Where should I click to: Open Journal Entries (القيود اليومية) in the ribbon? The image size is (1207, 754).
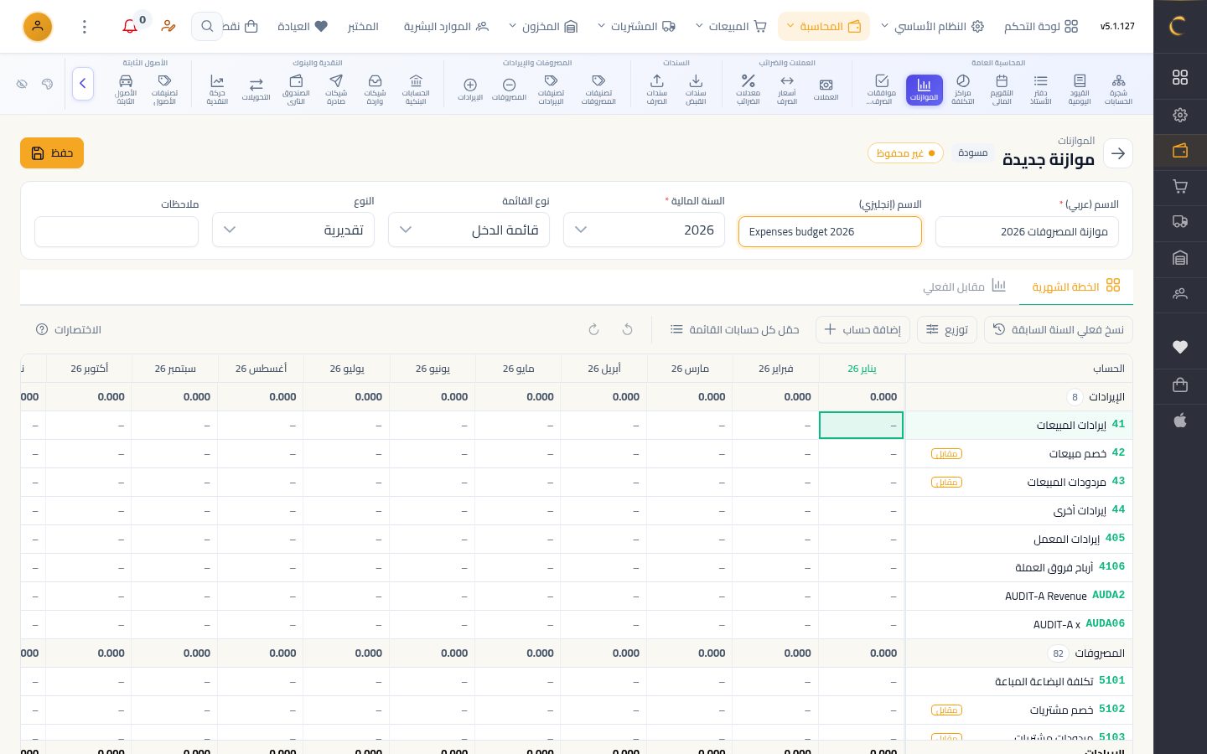tap(1080, 90)
